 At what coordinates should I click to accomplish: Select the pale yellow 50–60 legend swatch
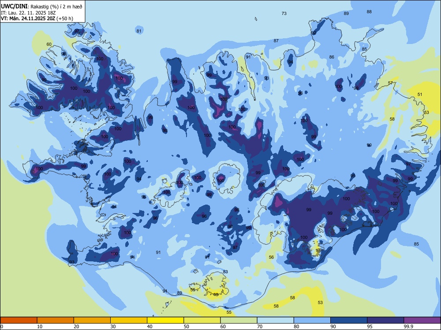pyautogui.click(x=202, y=320)
